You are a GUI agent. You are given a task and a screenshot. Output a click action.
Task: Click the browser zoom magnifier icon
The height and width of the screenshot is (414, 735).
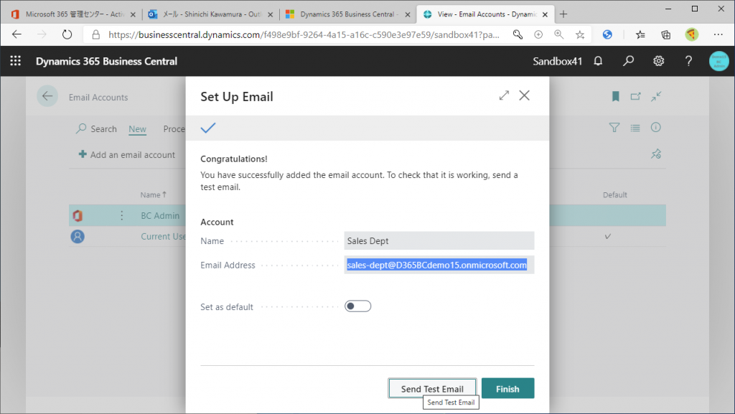point(558,34)
